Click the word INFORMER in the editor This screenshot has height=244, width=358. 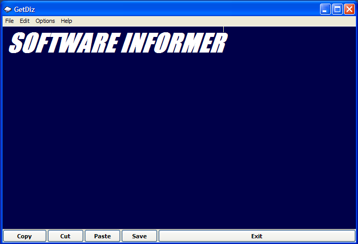173,44
